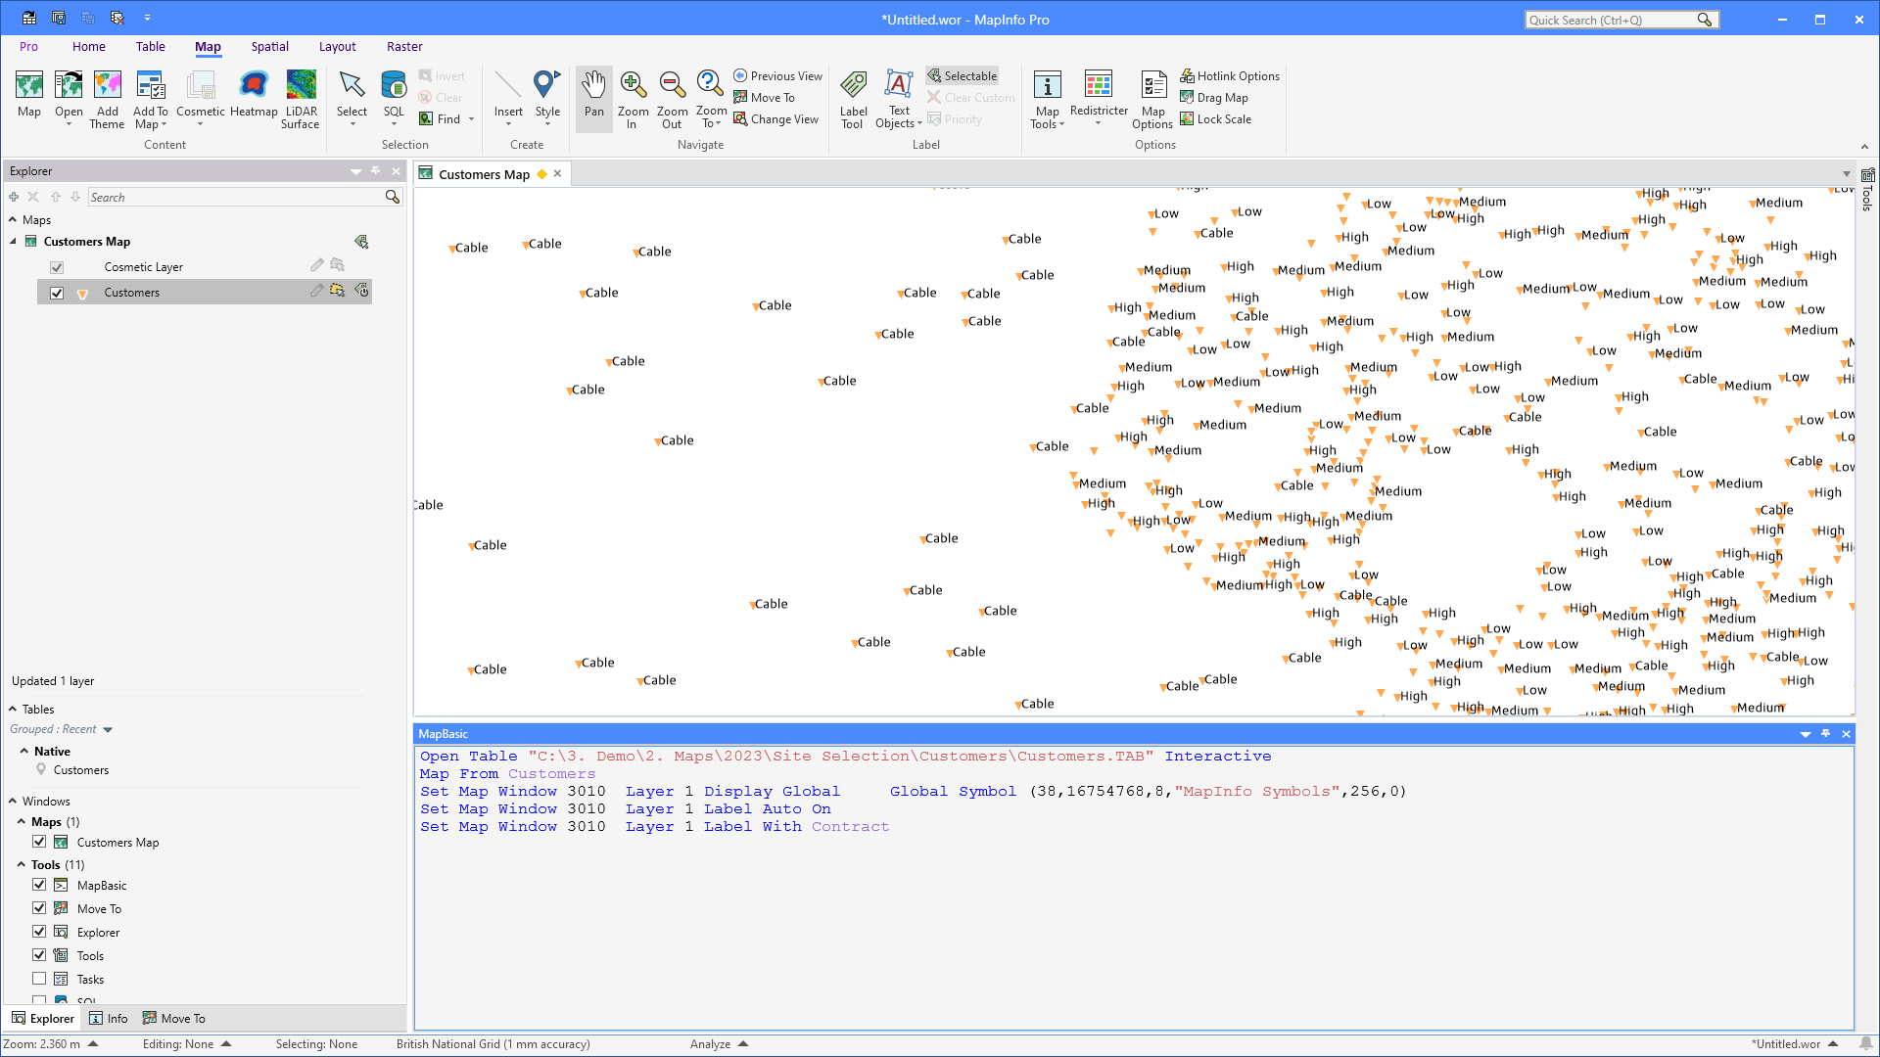Switch to the Info tab at bottom
Viewport: 1880px width, 1057px height.
click(109, 1018)
